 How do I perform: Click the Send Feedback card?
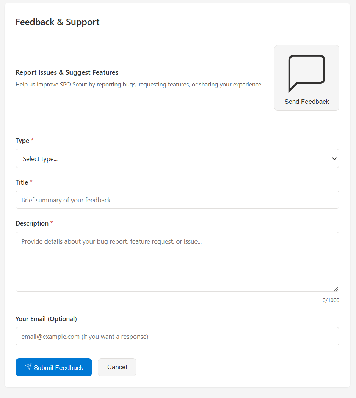[306, 78]
